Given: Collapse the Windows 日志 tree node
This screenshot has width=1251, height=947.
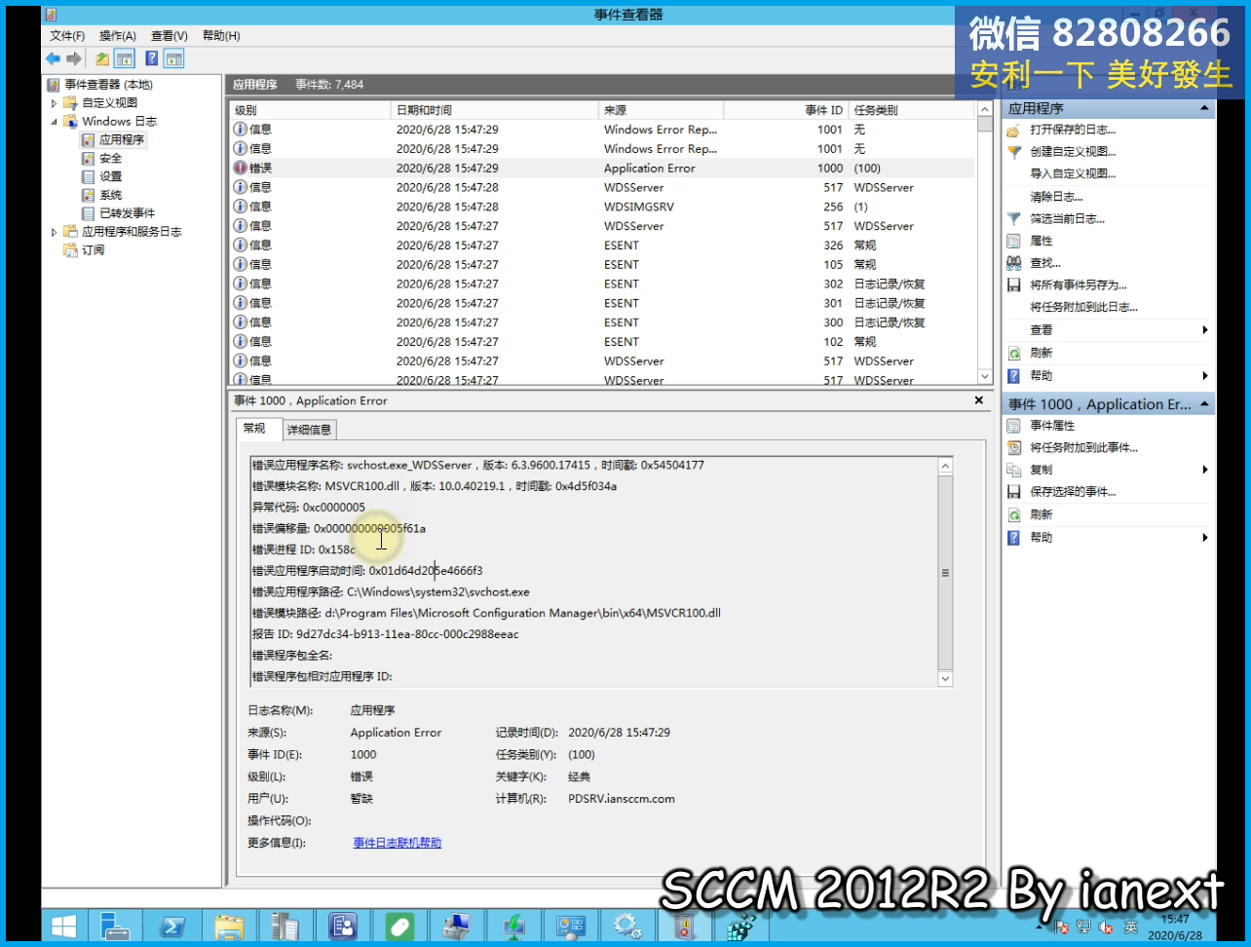Looking at the screenshot, I should point(54,122).
